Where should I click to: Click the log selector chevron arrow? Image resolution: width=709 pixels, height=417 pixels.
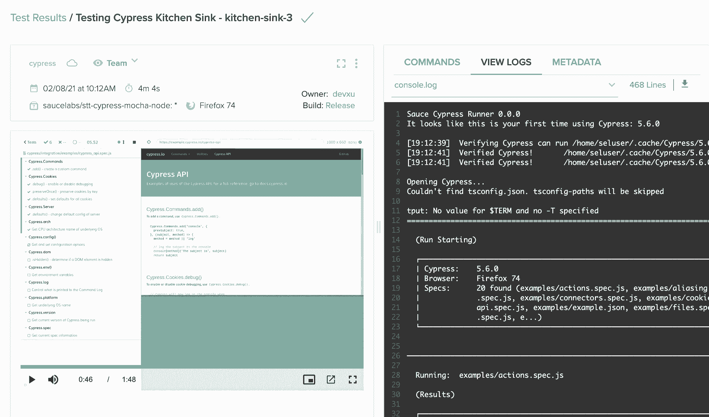click(x=612, y=85)
